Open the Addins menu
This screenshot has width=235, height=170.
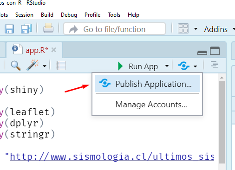[216, 29]
